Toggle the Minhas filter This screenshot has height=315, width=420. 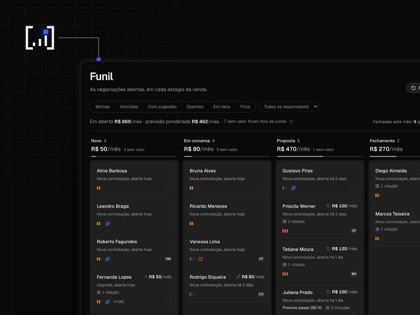coord(103,107)
